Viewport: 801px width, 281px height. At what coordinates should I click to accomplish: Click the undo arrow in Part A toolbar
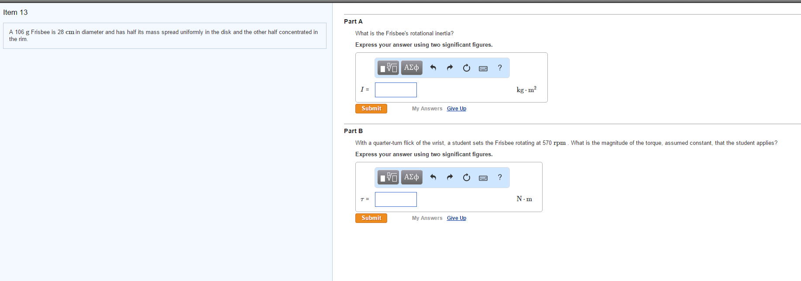[433, 68]
